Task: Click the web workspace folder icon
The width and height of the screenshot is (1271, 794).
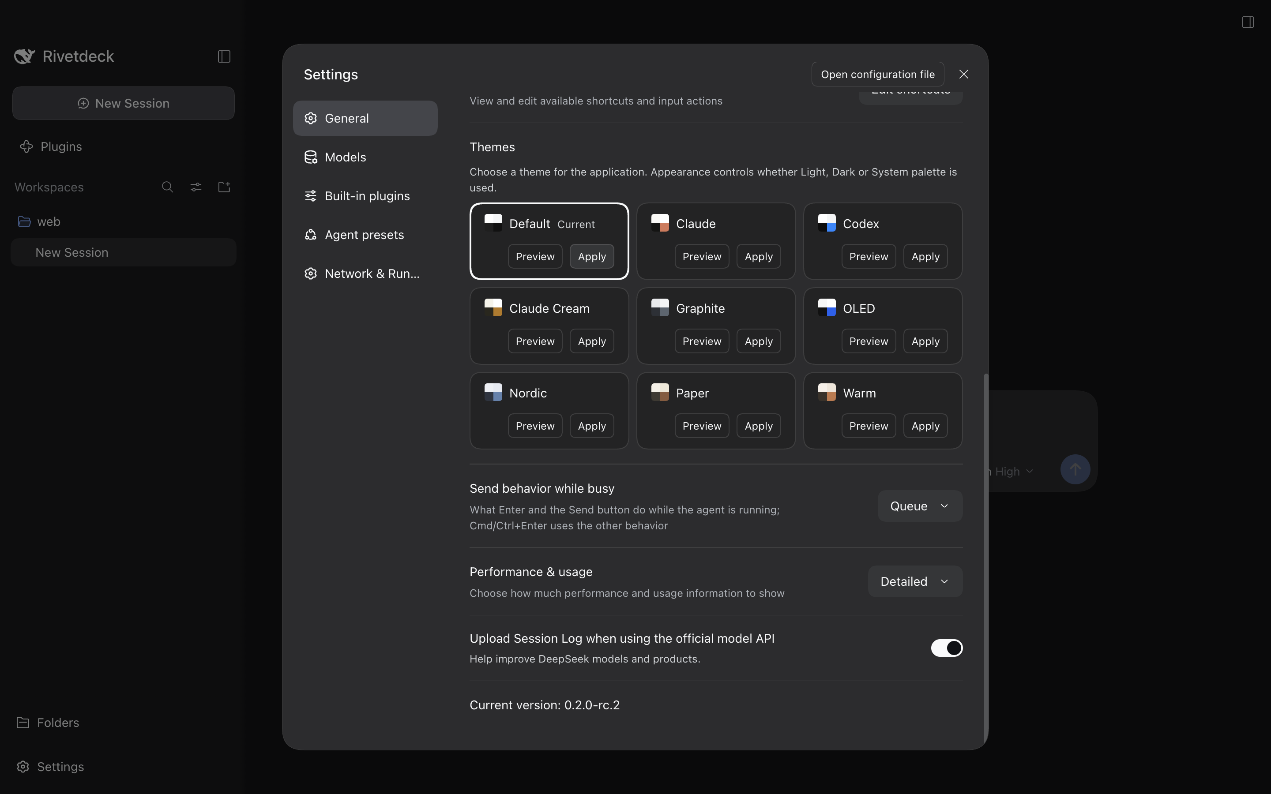Action: pyautogui.click(x=24, y=221)
